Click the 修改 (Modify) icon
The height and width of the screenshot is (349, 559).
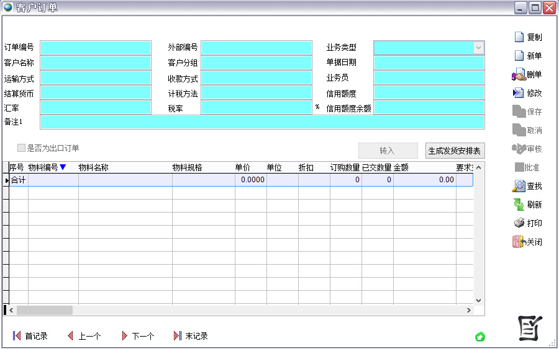coord(519,93)
